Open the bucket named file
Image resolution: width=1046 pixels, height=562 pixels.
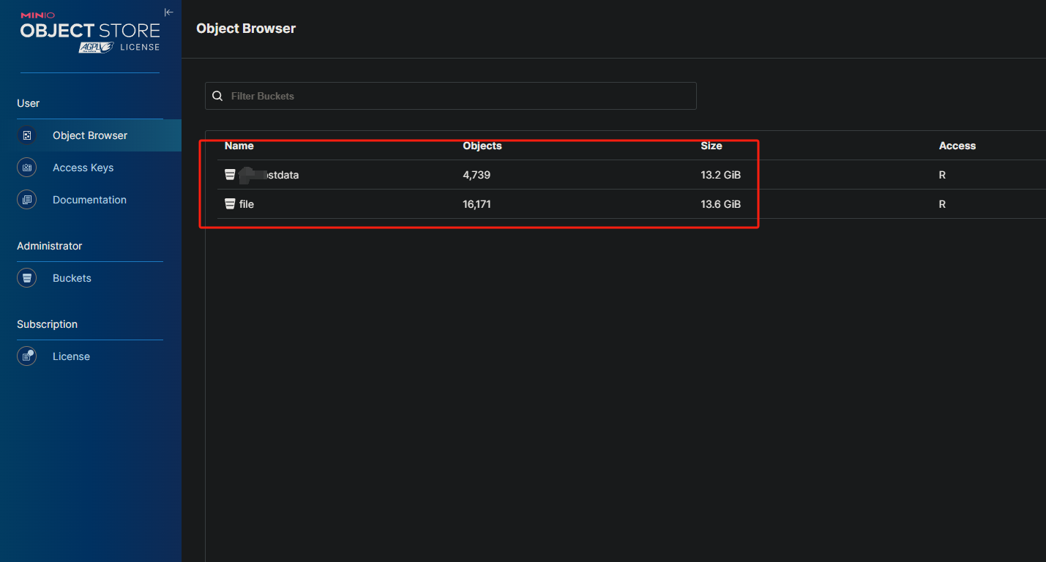(x=247, y=204)
